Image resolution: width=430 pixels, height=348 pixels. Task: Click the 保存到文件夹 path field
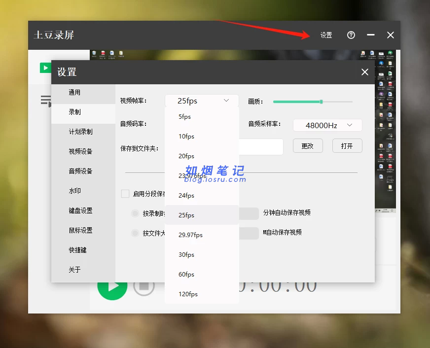click(261, 147)
